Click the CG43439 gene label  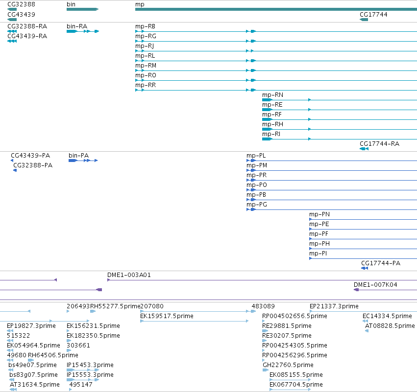(x=21, y=14)
